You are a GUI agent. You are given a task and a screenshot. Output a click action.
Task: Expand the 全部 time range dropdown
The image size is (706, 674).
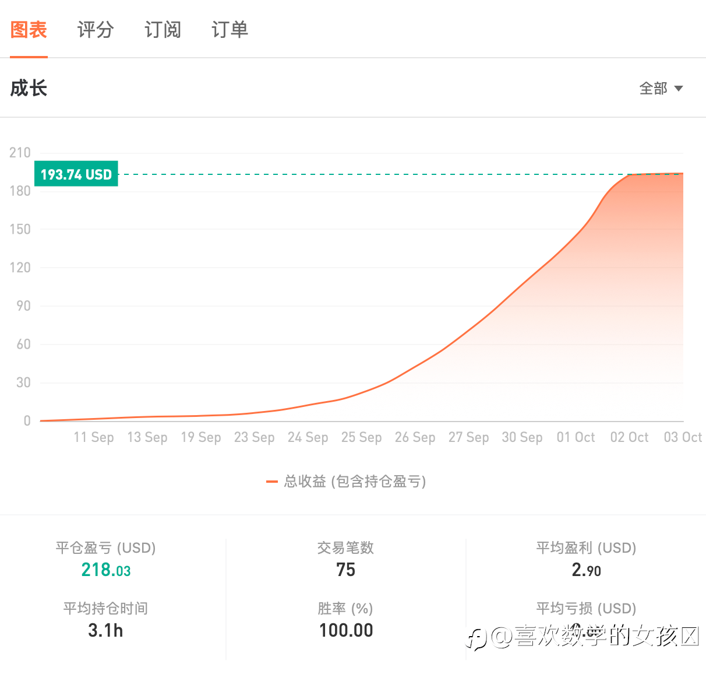(661, 89)
